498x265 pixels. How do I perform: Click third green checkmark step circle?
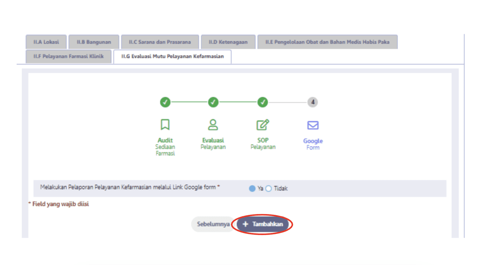263,102
